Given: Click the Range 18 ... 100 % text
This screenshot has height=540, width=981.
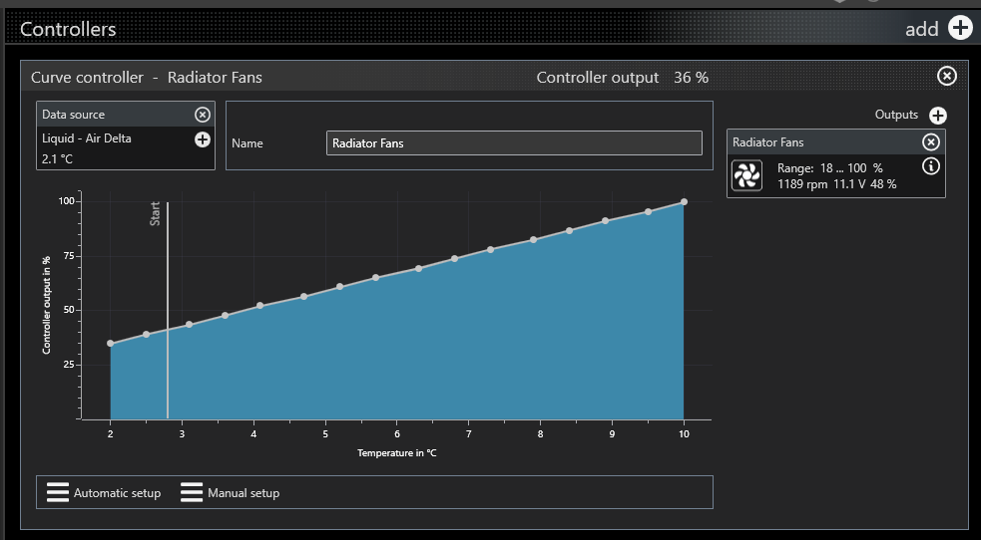Looking at the screenshot, I should pyautogui.click(x=829, y=168).
